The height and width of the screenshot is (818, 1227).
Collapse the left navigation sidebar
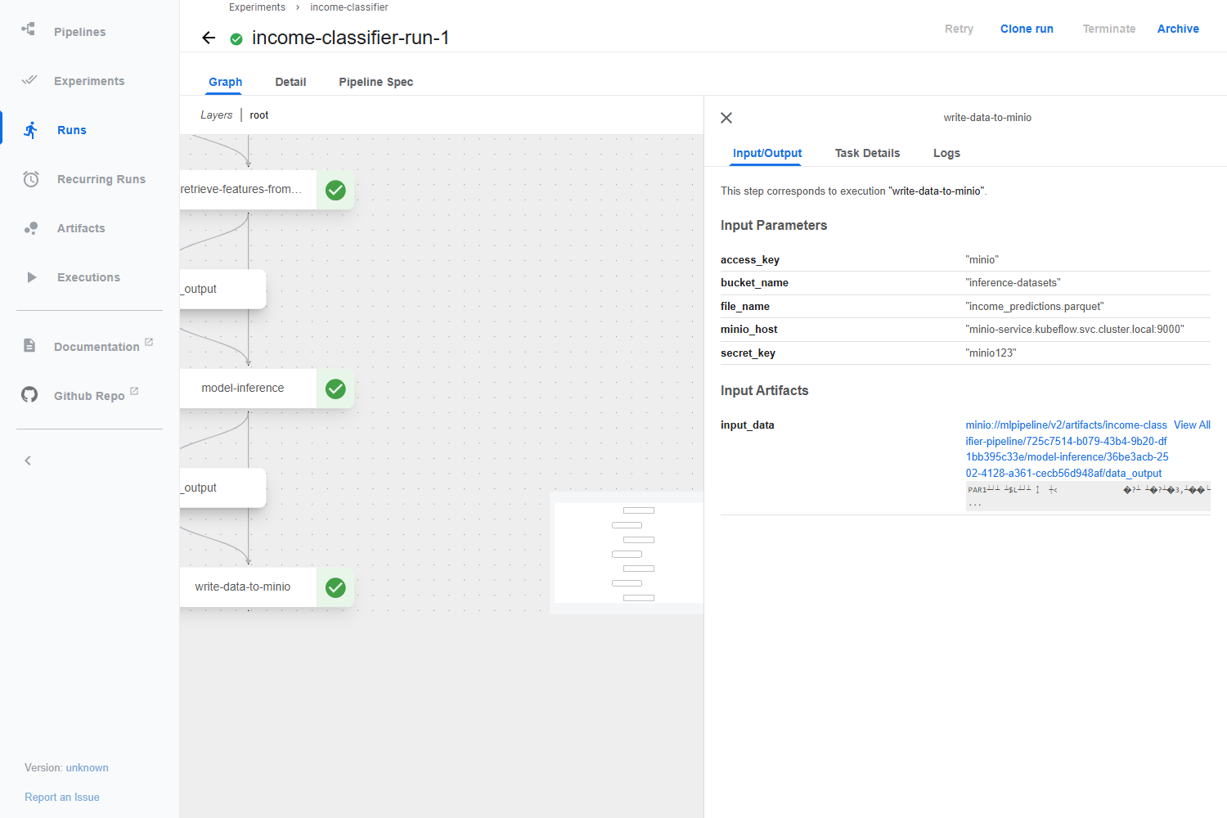click(28, 461)
